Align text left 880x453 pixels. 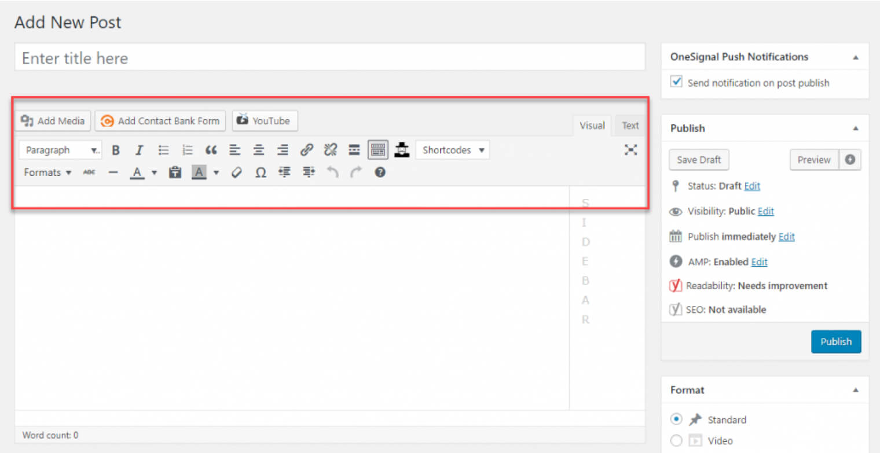234,150
